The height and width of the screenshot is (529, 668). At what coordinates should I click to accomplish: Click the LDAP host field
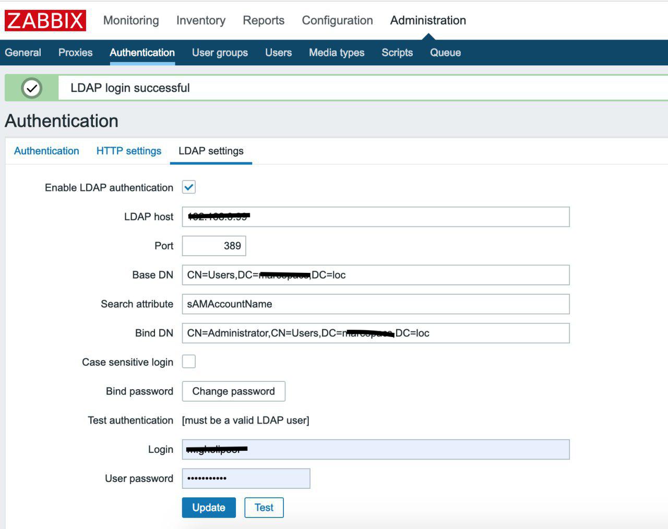376,217
